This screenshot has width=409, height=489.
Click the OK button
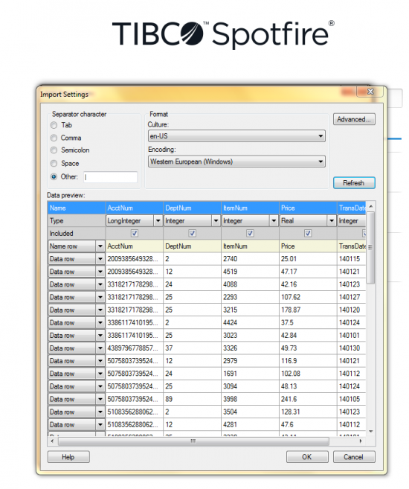pyautogui.click(x=307, y=457)
